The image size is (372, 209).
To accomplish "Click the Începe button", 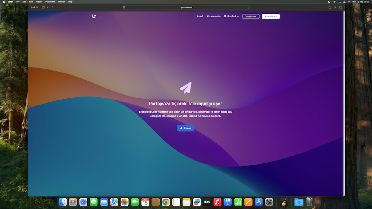I will click(x=185, y=128).
